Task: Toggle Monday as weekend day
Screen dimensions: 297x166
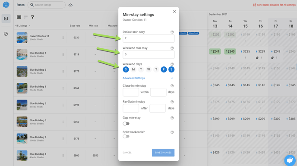Action: click(x=133, y=69)
